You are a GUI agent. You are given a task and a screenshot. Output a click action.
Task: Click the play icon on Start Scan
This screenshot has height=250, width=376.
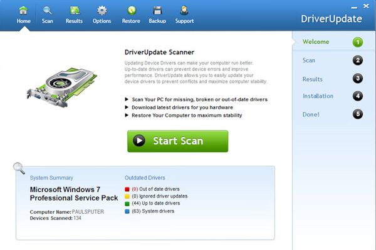pyautogui.click(x=139, y=141)
